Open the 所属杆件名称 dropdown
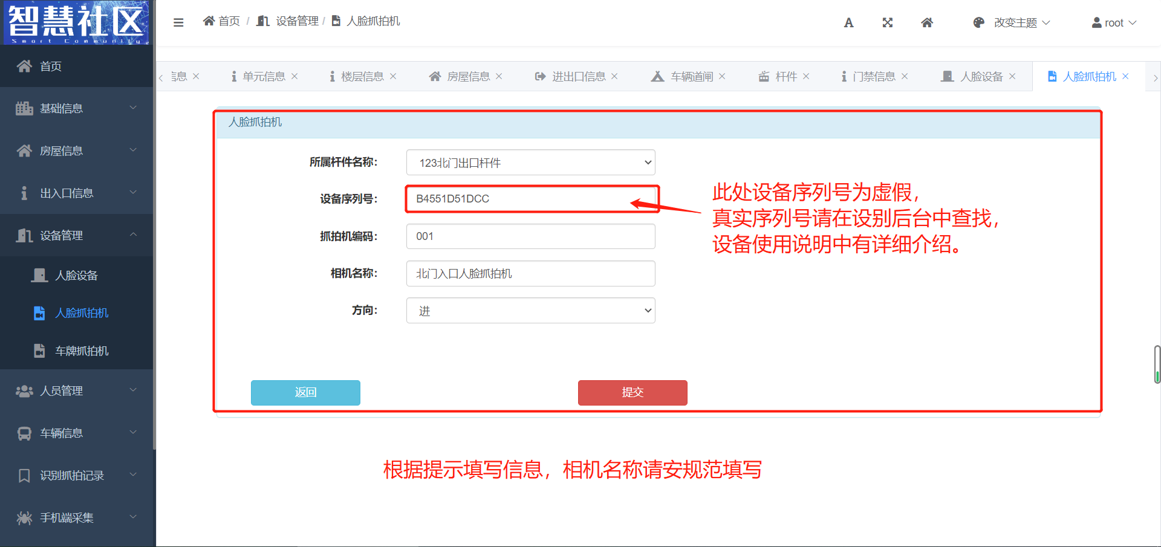The image size is (1161, 547). (x=530, y=163)
